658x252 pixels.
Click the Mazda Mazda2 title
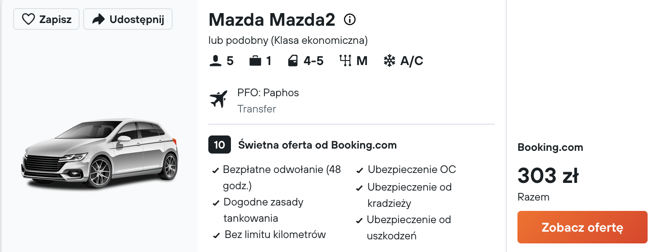[272, 19]
